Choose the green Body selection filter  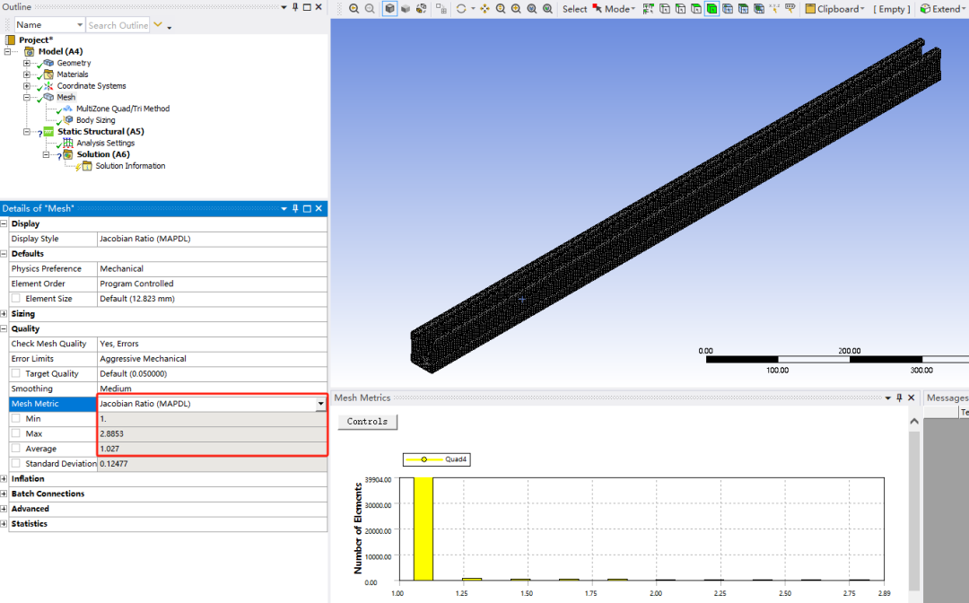(711, 9)
